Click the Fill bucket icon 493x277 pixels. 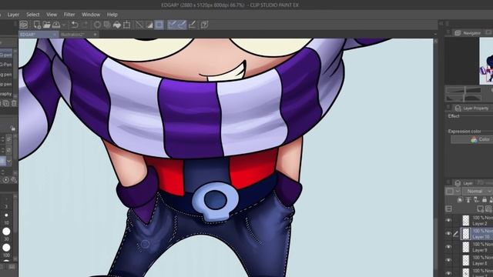coord(117,25)
